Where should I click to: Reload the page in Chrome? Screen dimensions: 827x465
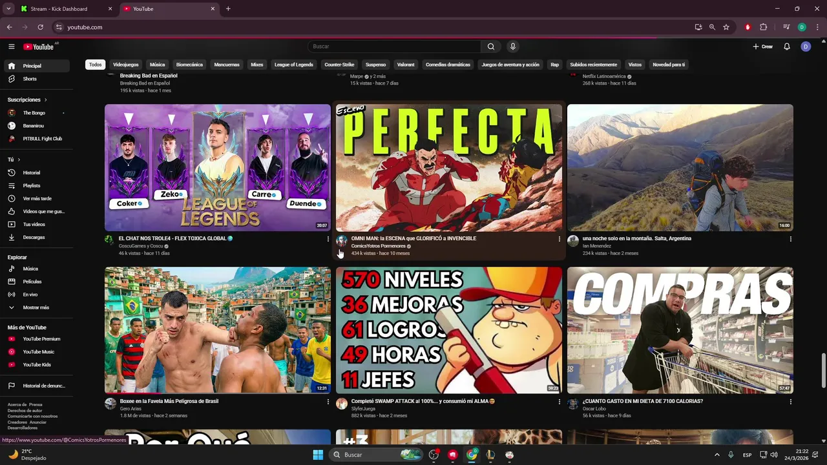tap(40, 27)
